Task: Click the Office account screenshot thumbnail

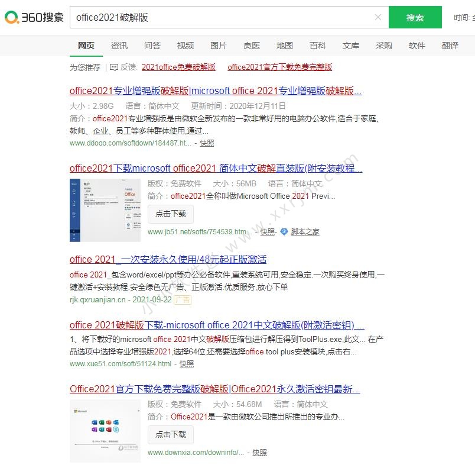Action: pos(105,210)
